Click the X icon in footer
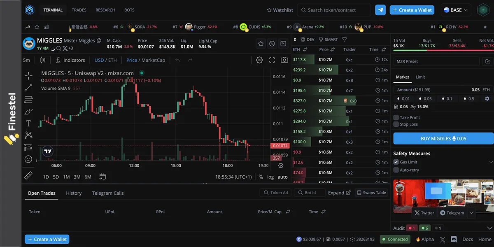Viewport: 494px width, 247px height. (443, 239)
